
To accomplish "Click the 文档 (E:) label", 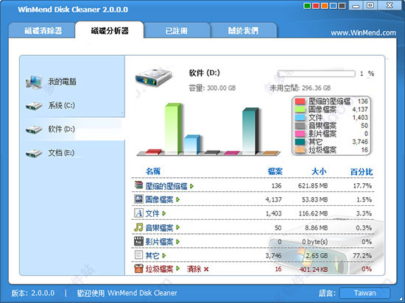I will [61, 153].
